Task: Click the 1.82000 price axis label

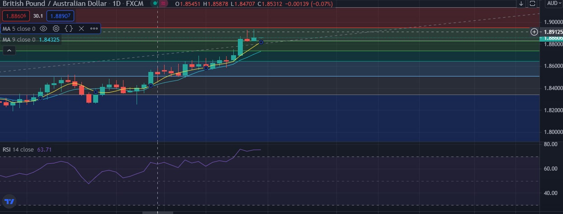Action: click(x=553, y=110)
